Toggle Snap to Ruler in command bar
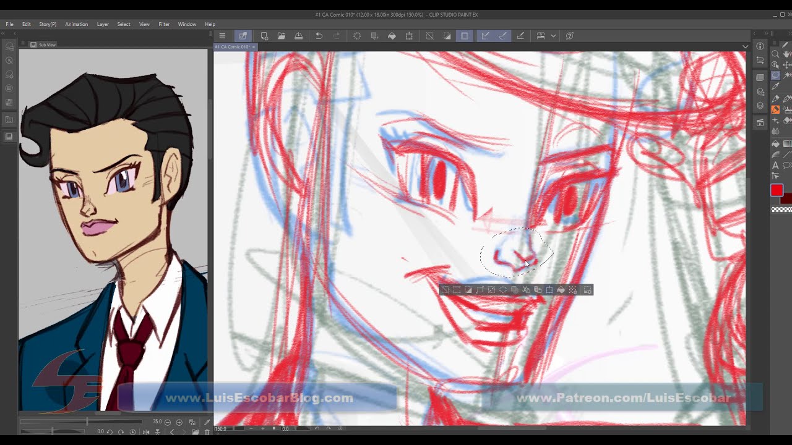The width and height of the screenshot is (792, 445). (x=486, y=36)
